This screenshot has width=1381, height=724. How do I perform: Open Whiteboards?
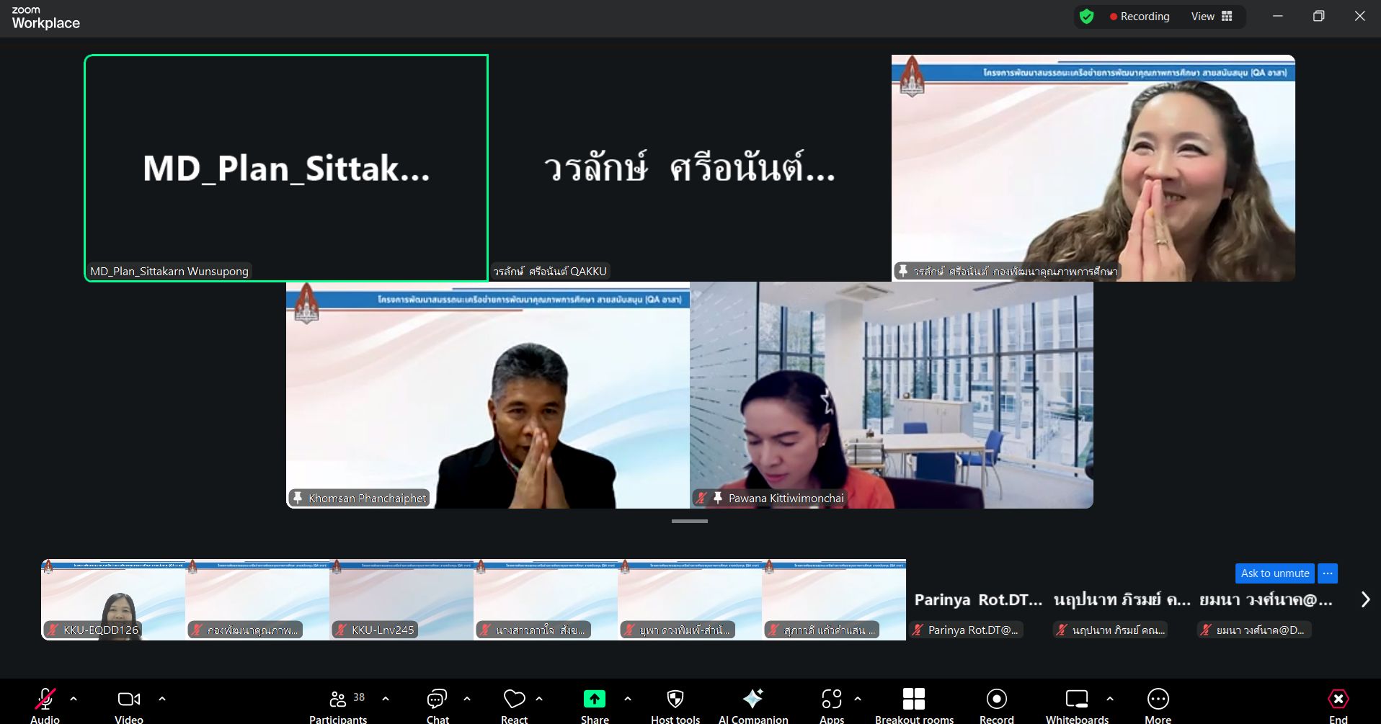tap(1077, 705)
